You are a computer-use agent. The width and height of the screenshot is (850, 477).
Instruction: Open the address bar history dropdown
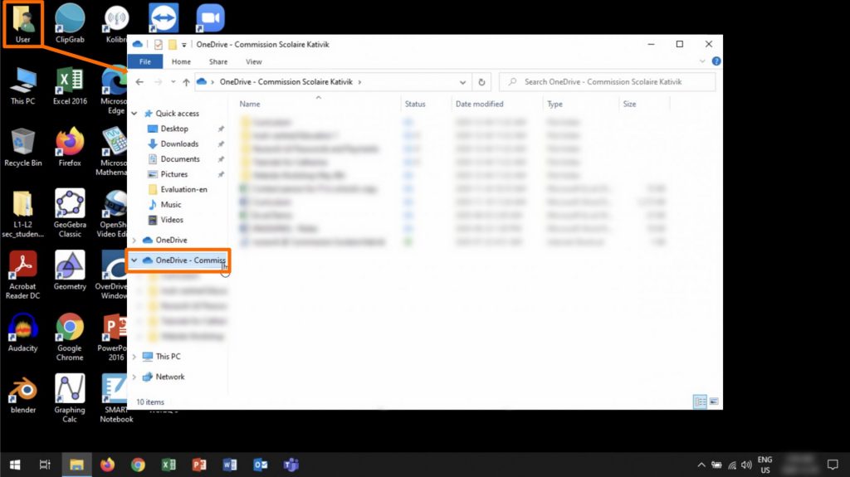(462, 82)
